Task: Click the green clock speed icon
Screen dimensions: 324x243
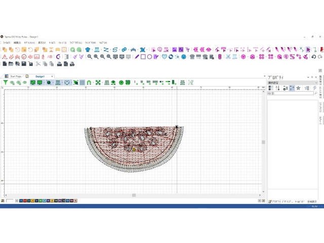Action: (121, 83)
